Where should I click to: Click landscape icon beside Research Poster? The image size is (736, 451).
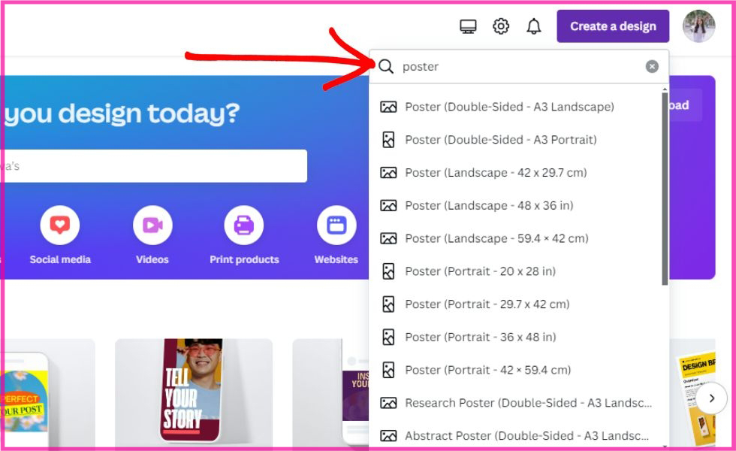click(388, 403)
